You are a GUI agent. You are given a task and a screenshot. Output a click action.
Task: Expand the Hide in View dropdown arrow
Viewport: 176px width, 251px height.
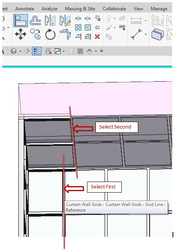115,18
